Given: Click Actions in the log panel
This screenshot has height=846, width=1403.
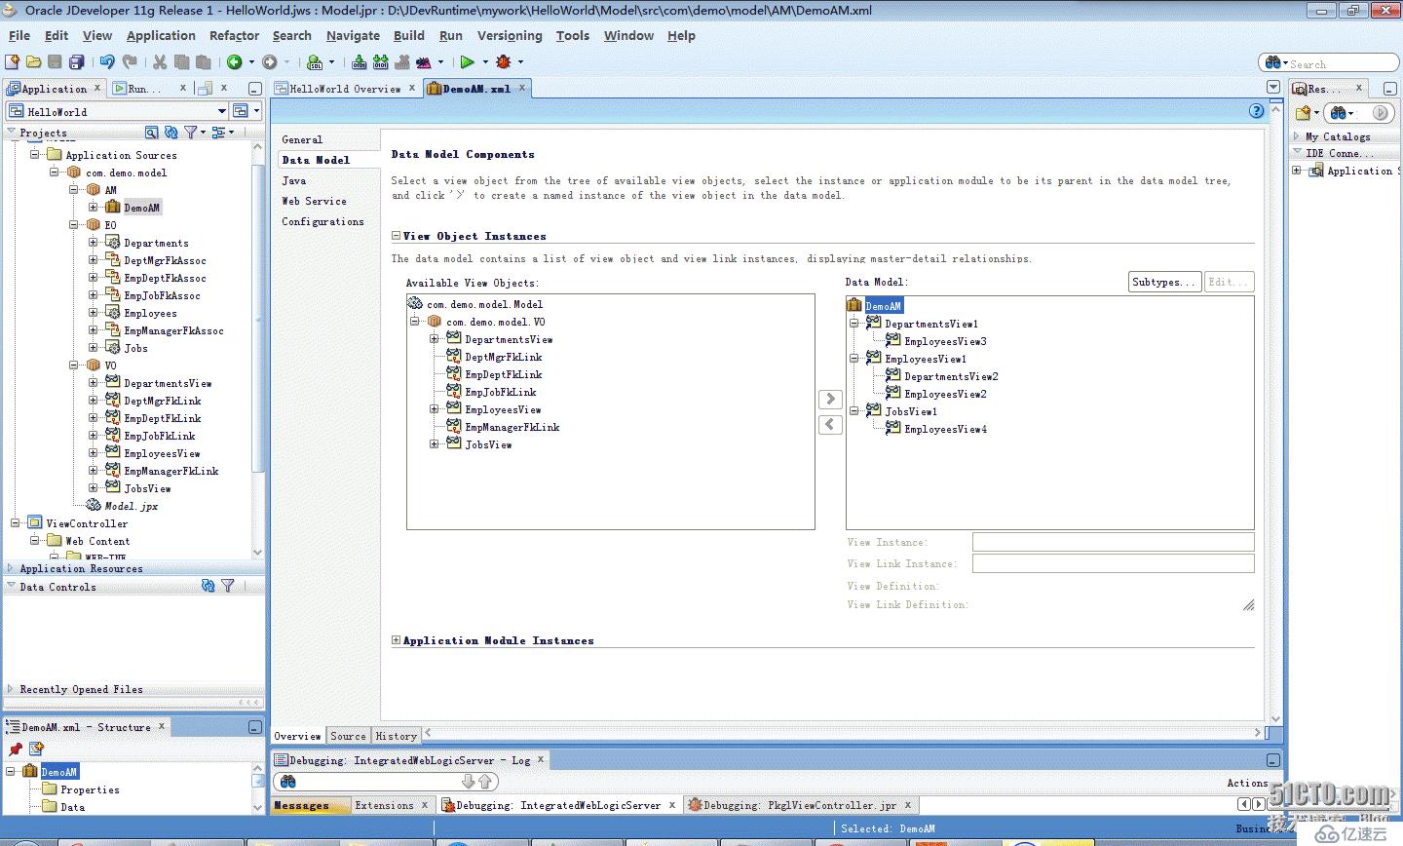Looking at the screenshot, I should tap(1247, 783).
